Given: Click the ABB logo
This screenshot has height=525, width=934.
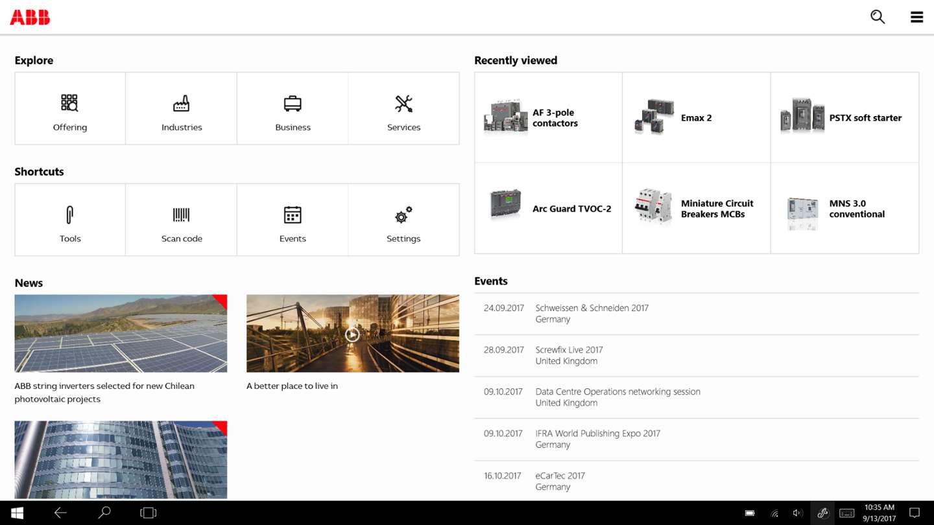Looking at the screenshot, I should (x=30, y=17).
